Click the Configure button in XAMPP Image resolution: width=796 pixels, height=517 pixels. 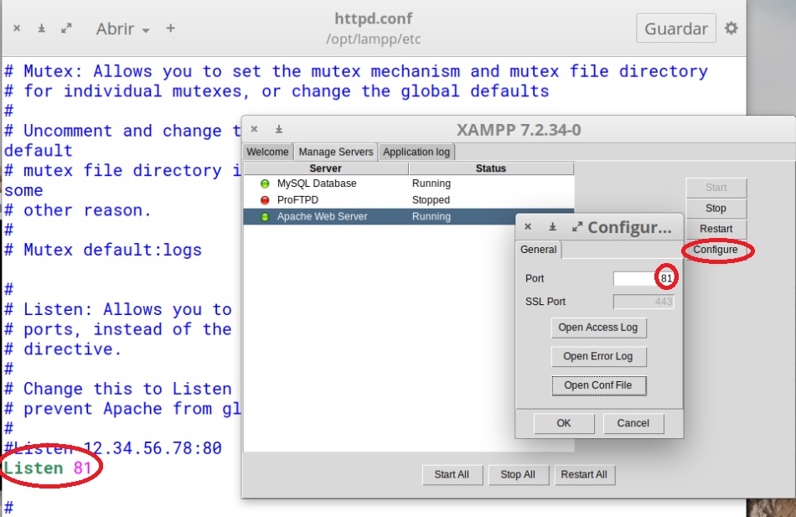point(716,250)
